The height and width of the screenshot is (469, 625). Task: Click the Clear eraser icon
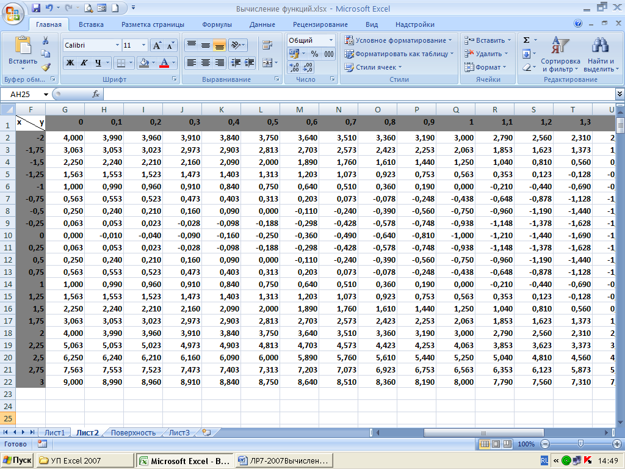point(527,67)
